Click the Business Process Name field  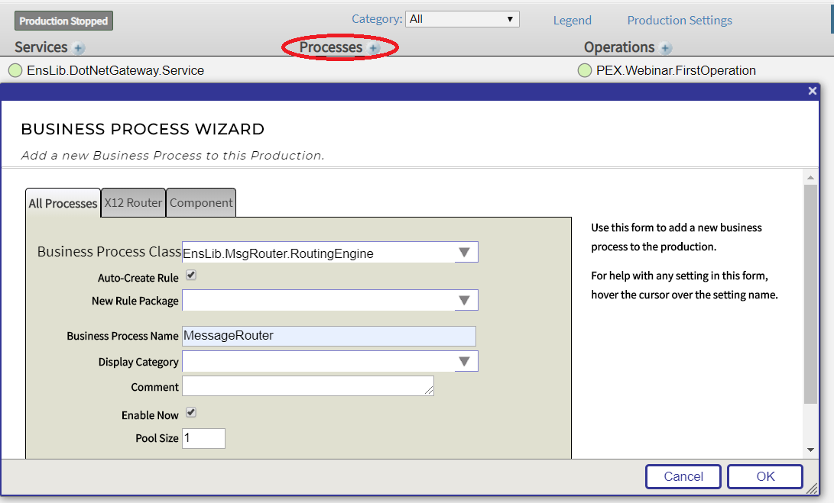329,336
